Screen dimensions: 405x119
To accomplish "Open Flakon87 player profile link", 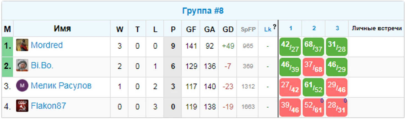I will point(48,106).
